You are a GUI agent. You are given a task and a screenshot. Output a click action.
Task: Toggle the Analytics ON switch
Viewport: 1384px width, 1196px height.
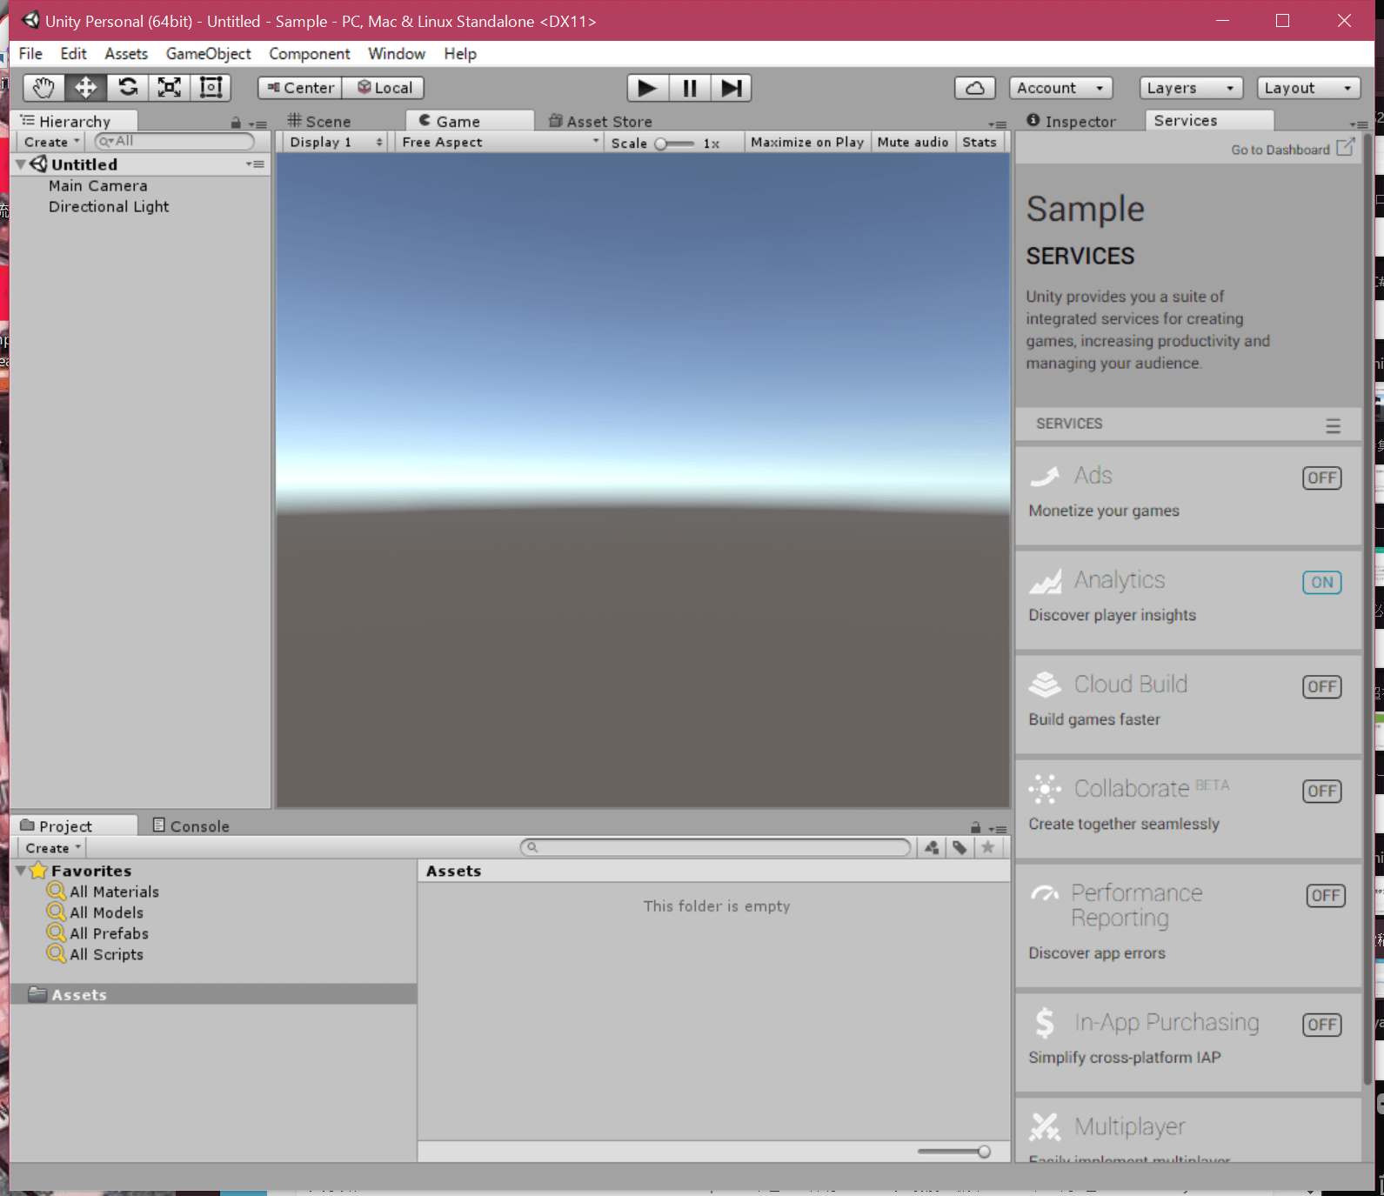[x=1321, y=582]
